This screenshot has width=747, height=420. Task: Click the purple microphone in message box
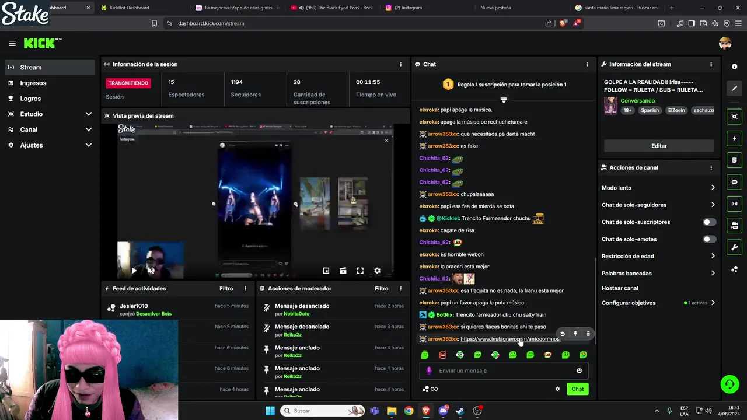(x=429, y=371)
